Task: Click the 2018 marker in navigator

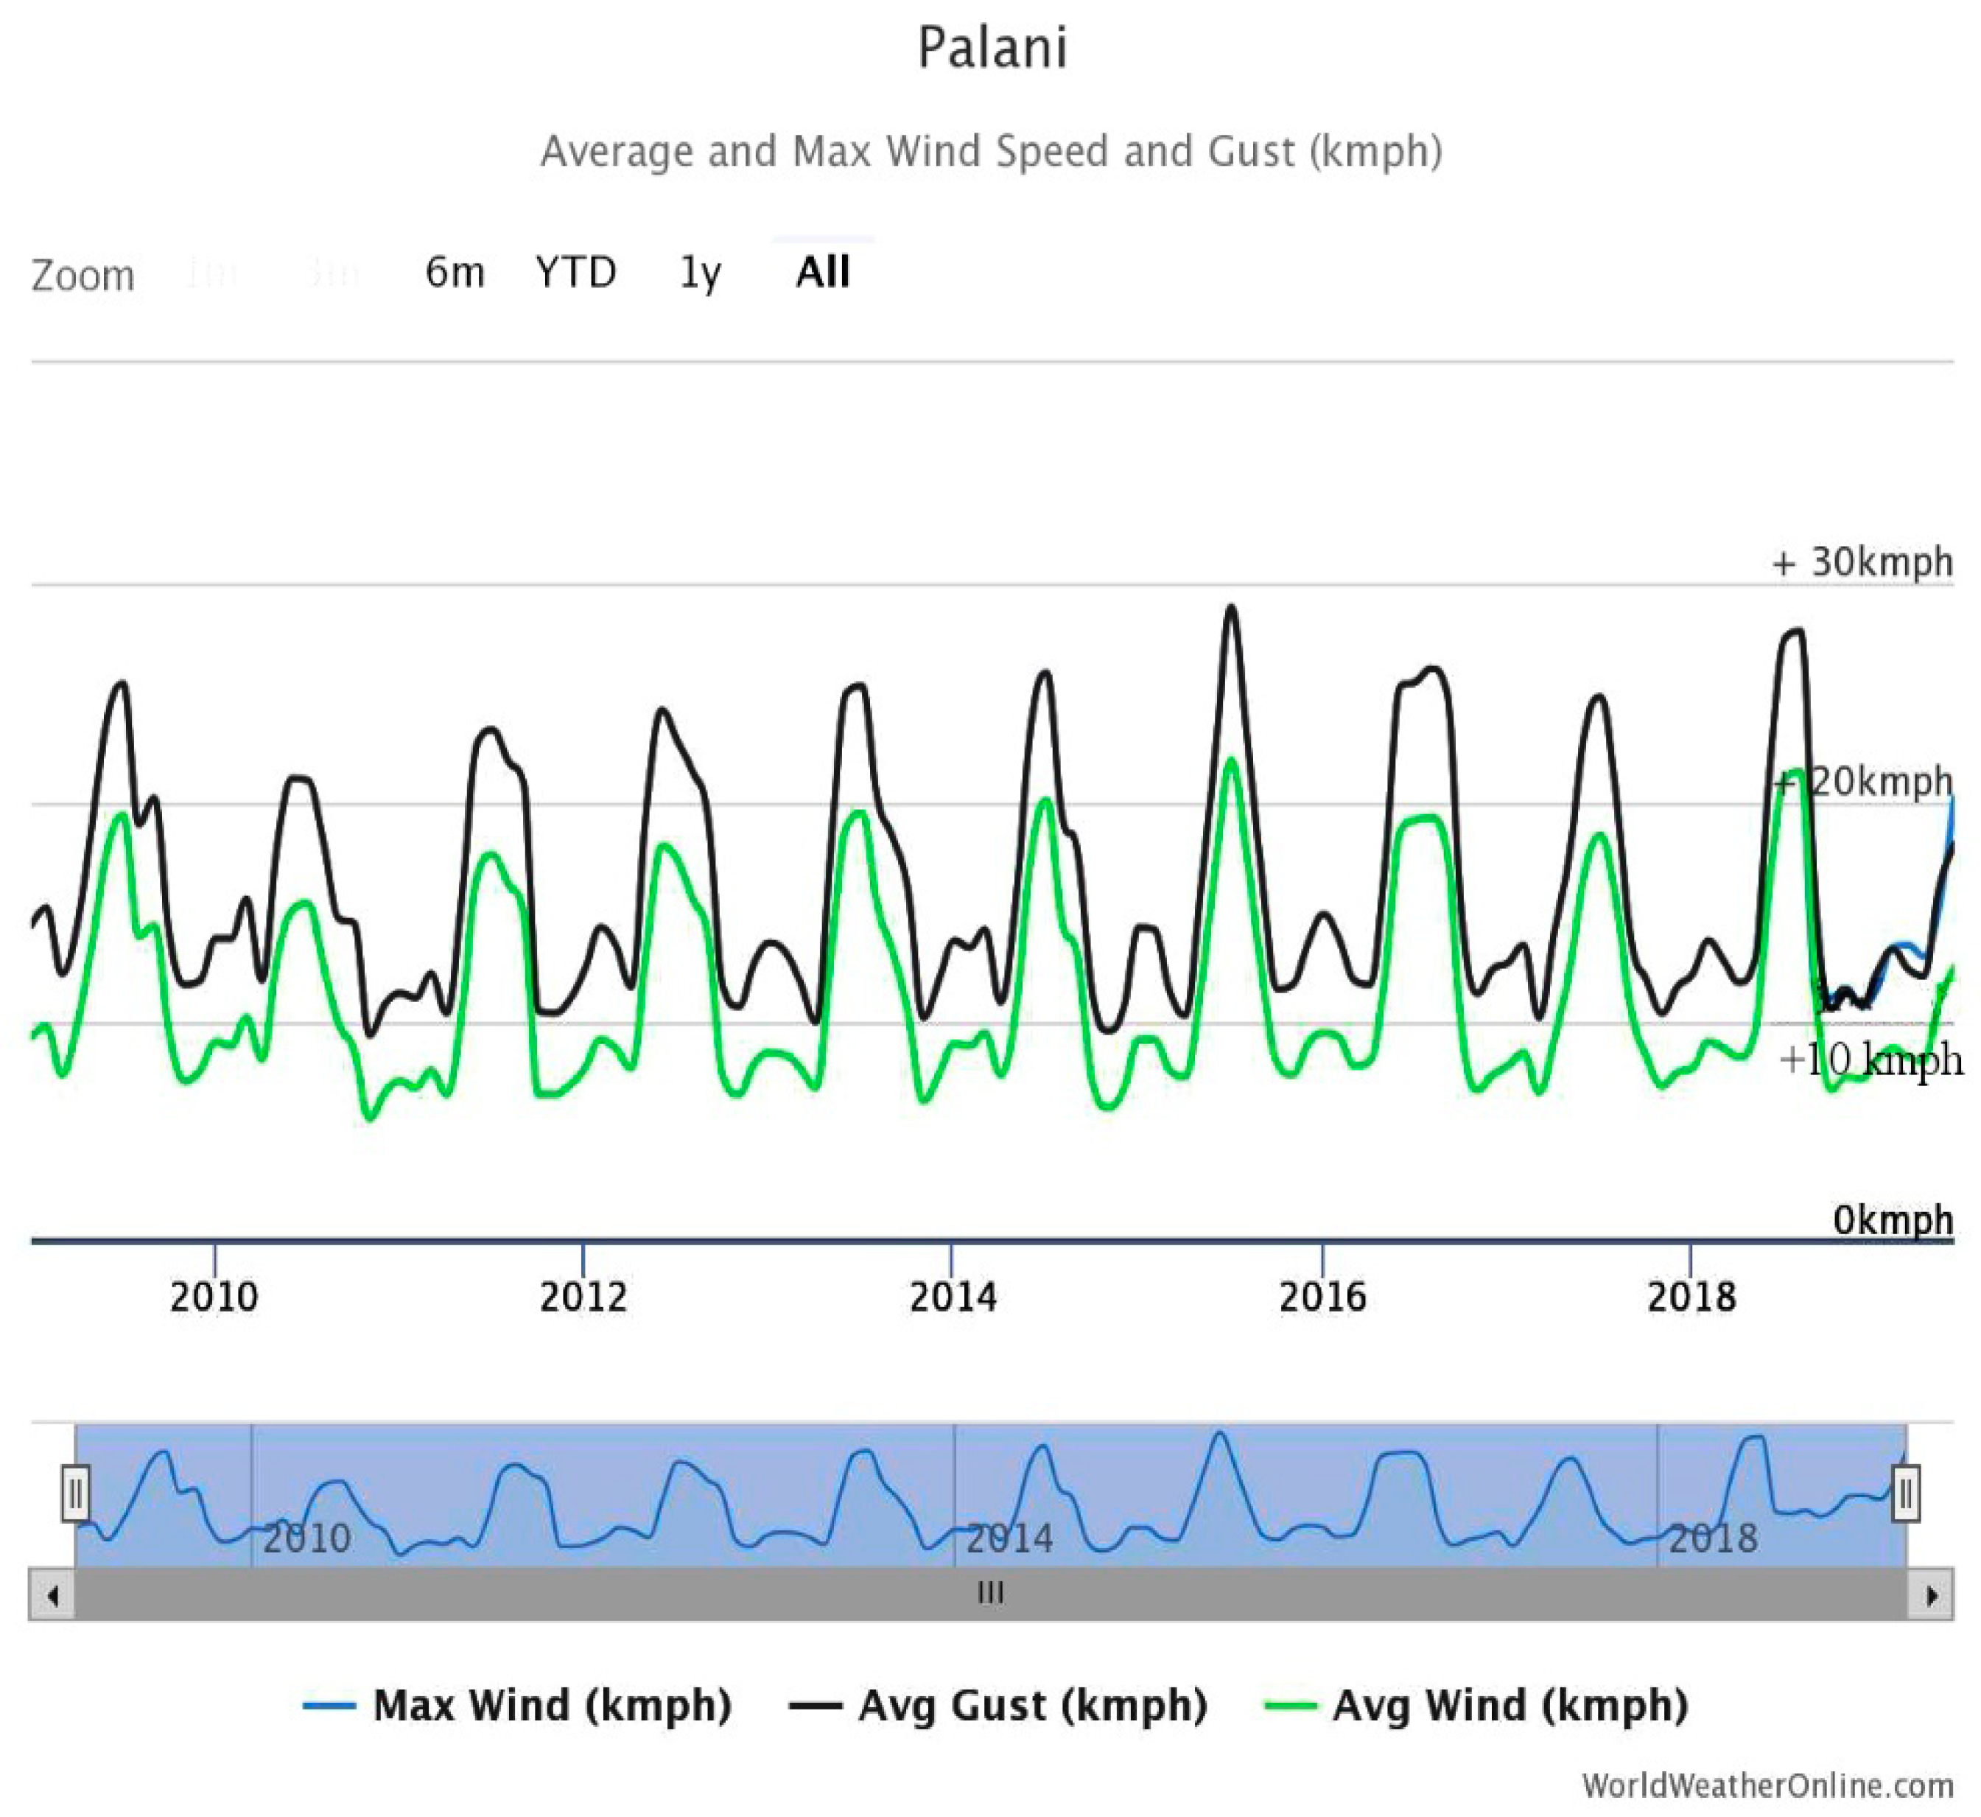Action: 1713,1538
